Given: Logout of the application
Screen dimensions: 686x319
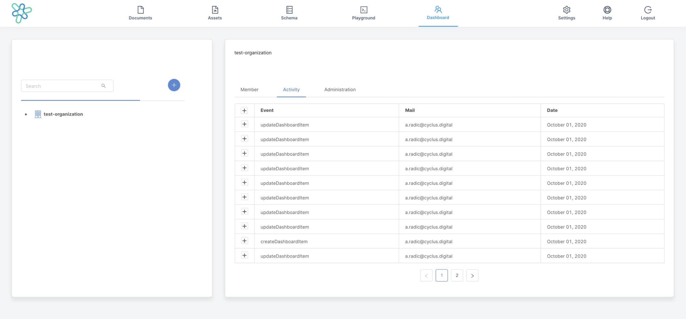Looking at the screenshot, I should [x=648, y=13].
